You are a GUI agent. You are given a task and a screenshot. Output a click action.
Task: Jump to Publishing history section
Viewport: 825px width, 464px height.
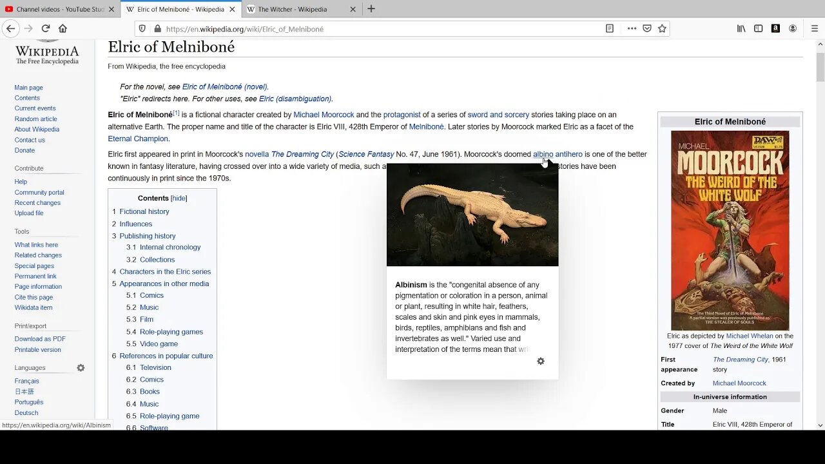tap(147, 236)
